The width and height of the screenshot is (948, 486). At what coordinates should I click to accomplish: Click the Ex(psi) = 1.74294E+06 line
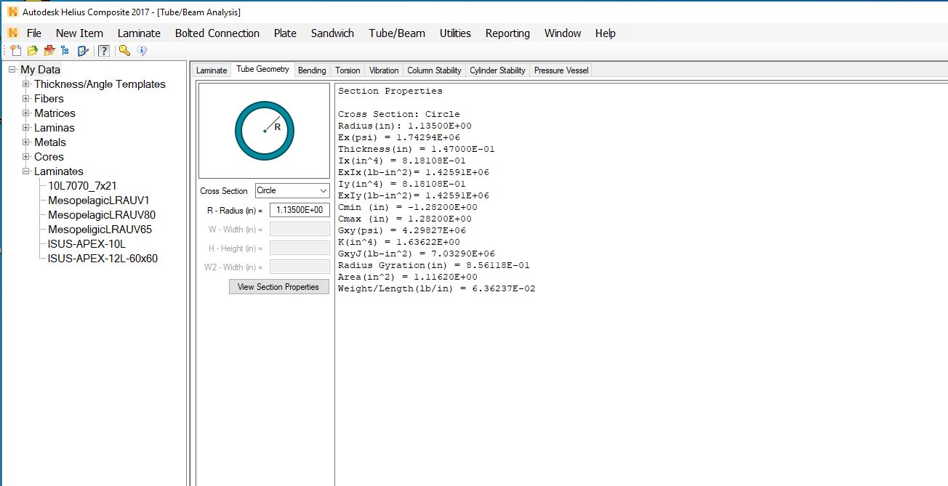point(399,137)
